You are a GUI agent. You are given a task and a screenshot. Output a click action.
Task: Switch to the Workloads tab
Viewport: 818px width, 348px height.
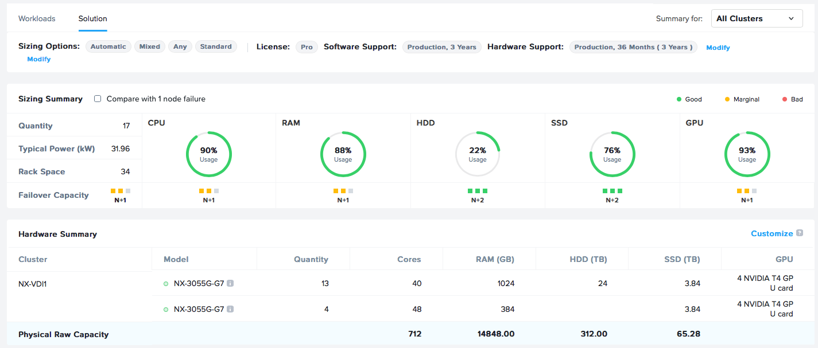[x=37, y=18]
